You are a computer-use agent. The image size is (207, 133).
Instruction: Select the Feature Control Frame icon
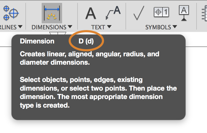pos(161,12)
